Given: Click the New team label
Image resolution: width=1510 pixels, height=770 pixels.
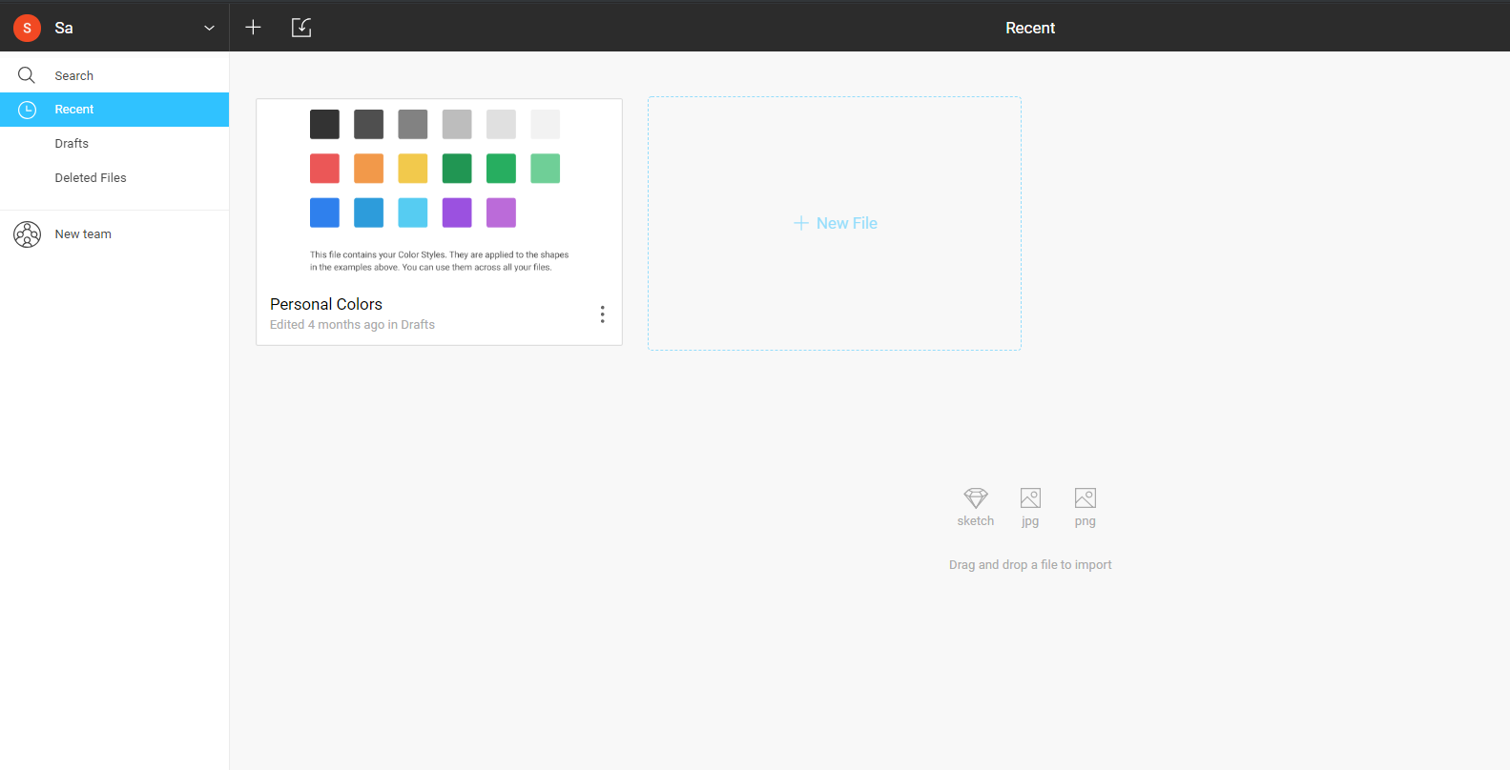Looking at the screenshot, I should (83, 234).
